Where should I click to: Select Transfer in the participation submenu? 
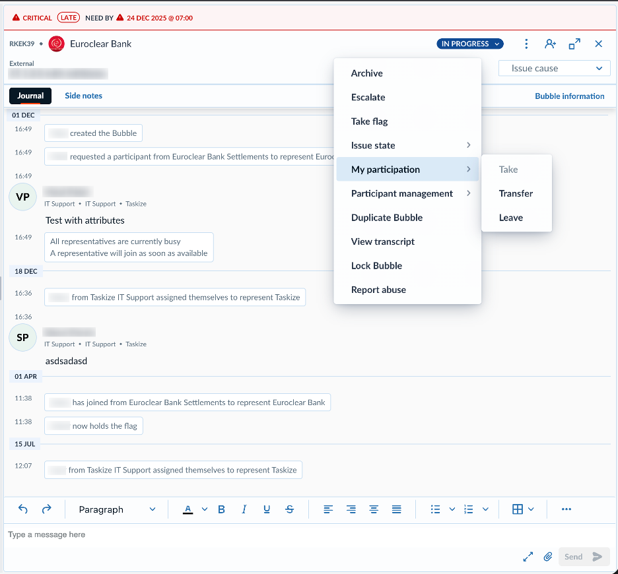[x=516, y=193]
